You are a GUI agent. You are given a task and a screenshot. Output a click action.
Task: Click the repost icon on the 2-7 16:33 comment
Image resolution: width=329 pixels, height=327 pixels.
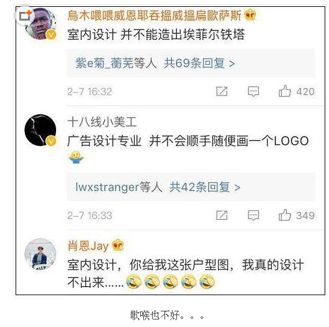(222, 215)
